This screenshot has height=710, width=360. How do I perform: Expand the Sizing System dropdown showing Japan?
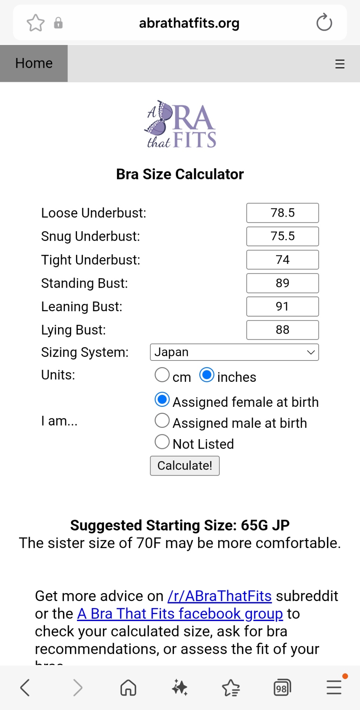pos(234,352)
